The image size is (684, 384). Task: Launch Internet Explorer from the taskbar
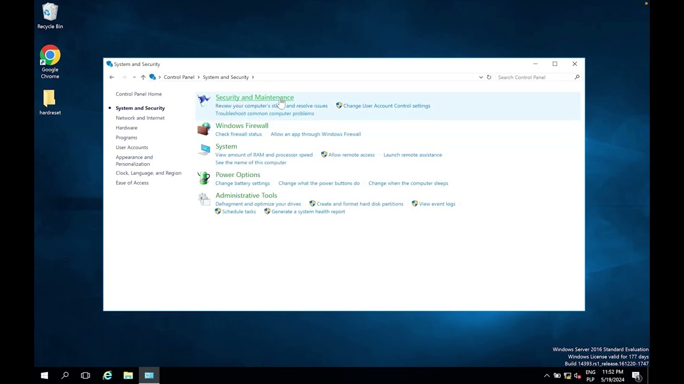tap(107, 375)
